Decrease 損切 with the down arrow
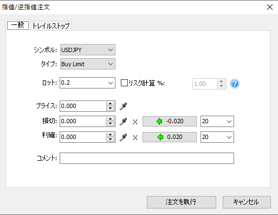Image resolution: width=278 pixels, height=215 pixels. click(110, 124)
